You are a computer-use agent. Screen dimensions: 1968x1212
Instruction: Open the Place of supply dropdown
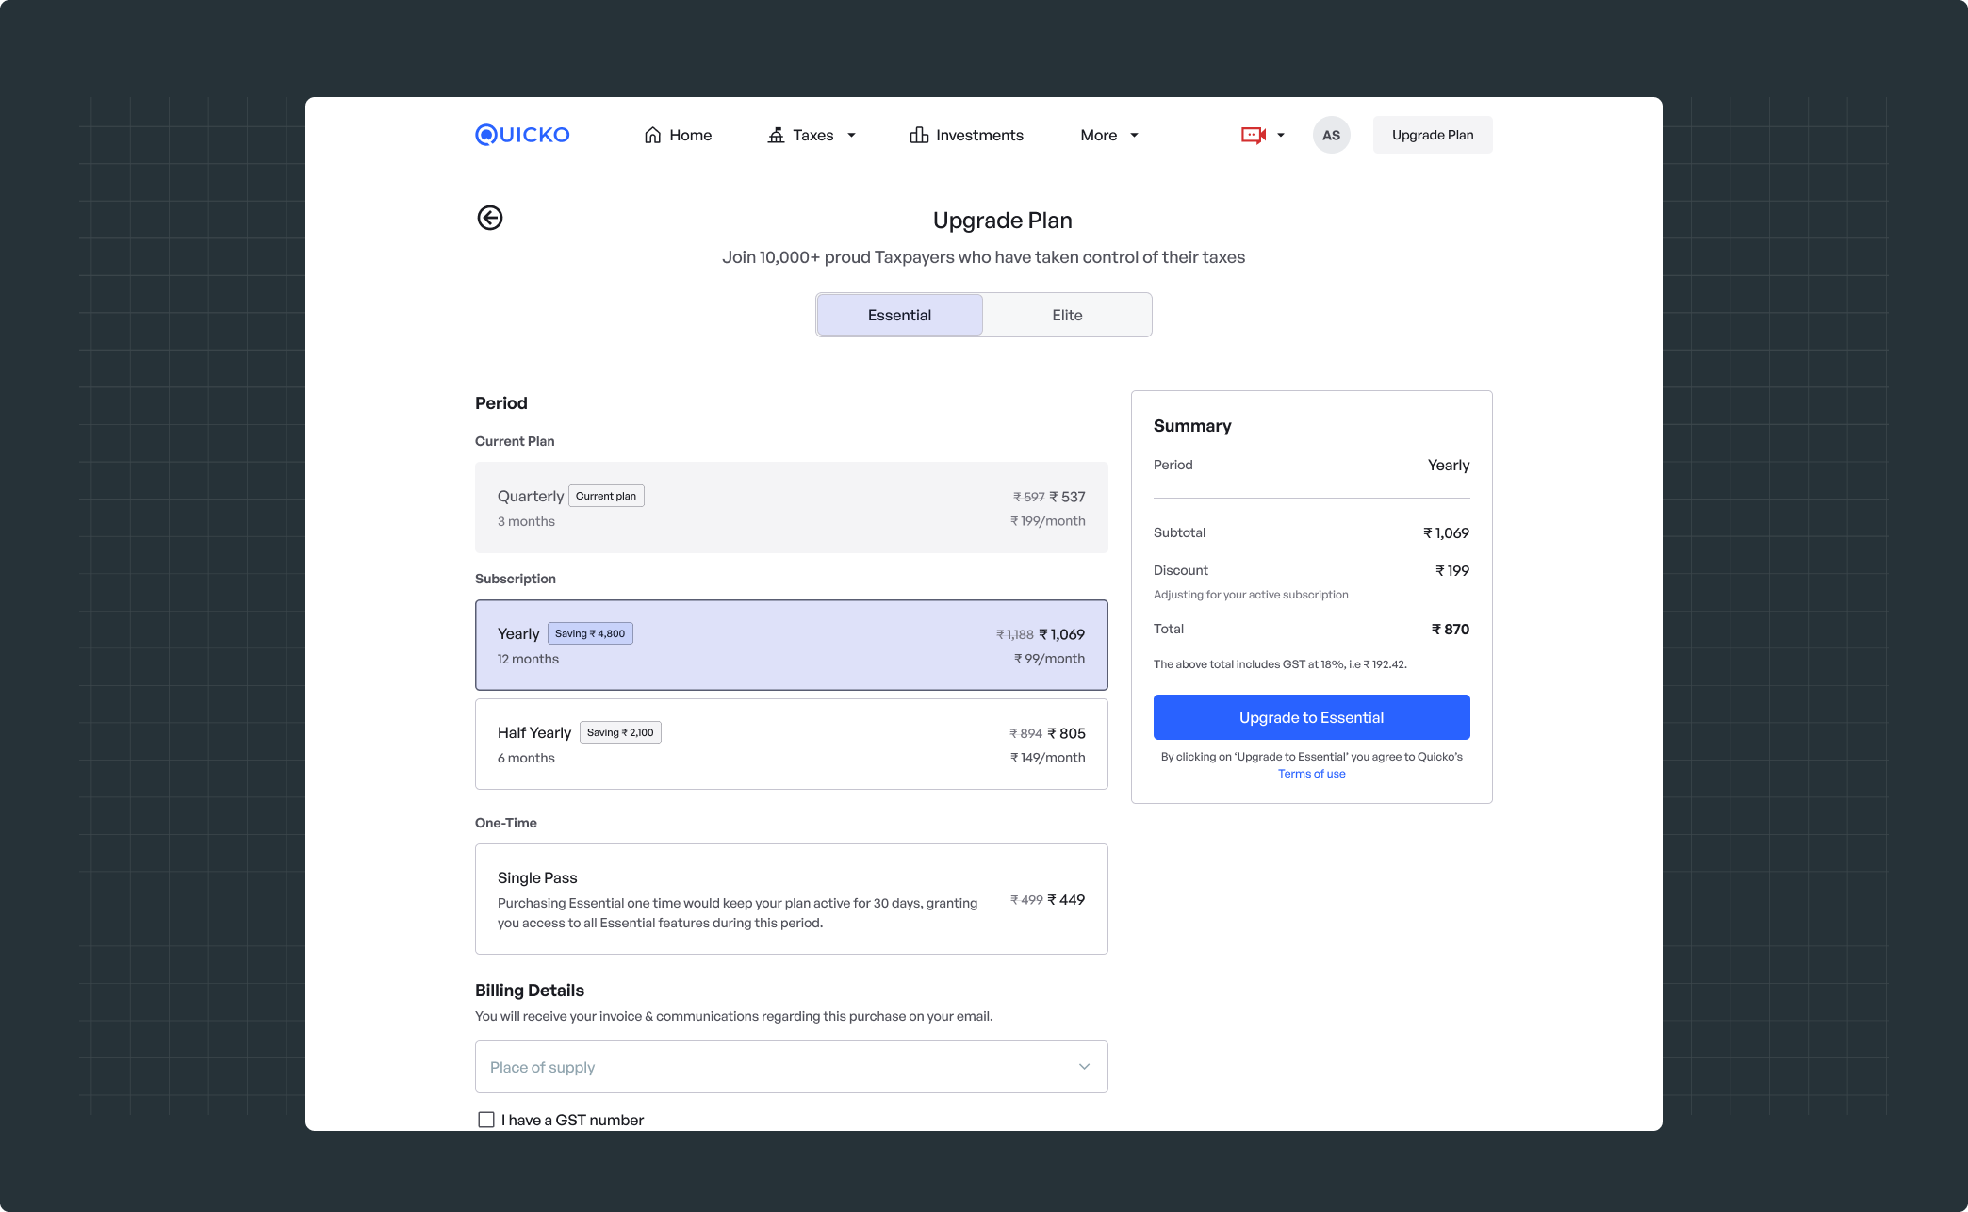[792, 1067]
